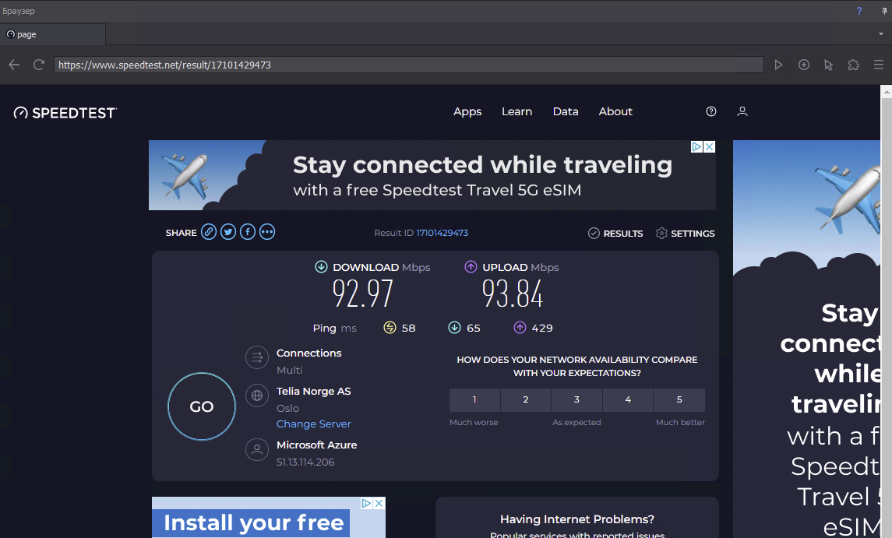The height and width of the screenshot is (538, 892).
Task: Click the browser back arrow
Action: coord(14,65)
